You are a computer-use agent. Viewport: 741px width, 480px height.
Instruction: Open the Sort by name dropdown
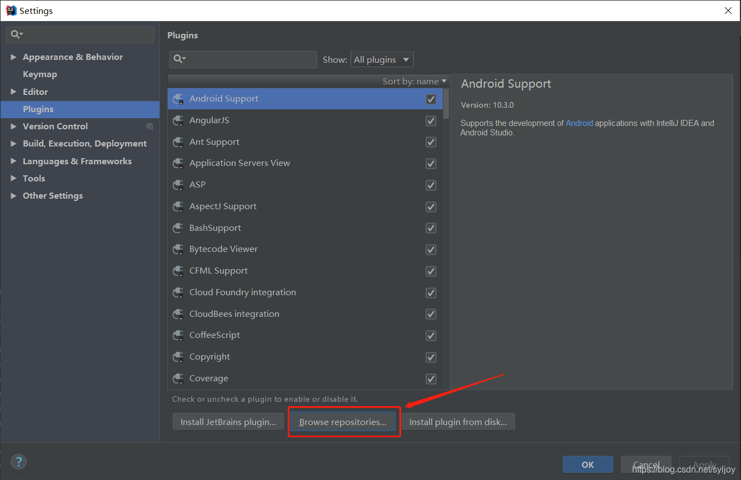pos(414,81)
